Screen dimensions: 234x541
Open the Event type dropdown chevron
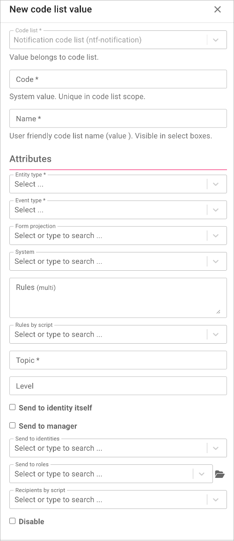click(x=216, y=210)
